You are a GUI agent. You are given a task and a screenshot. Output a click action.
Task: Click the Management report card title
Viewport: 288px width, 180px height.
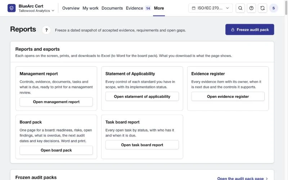click(39, 74)
